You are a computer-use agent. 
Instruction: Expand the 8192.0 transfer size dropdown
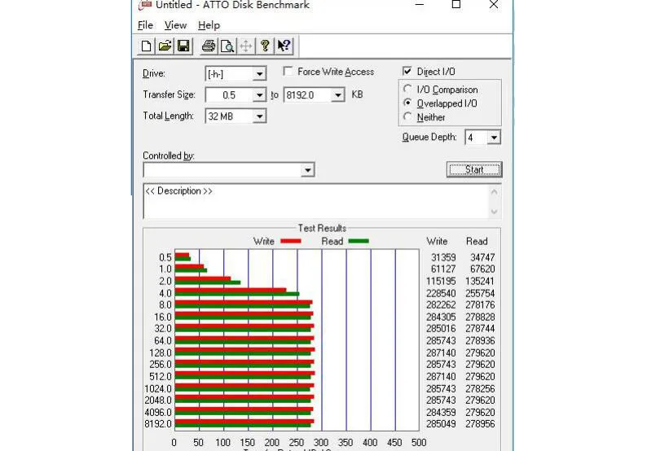337,95
